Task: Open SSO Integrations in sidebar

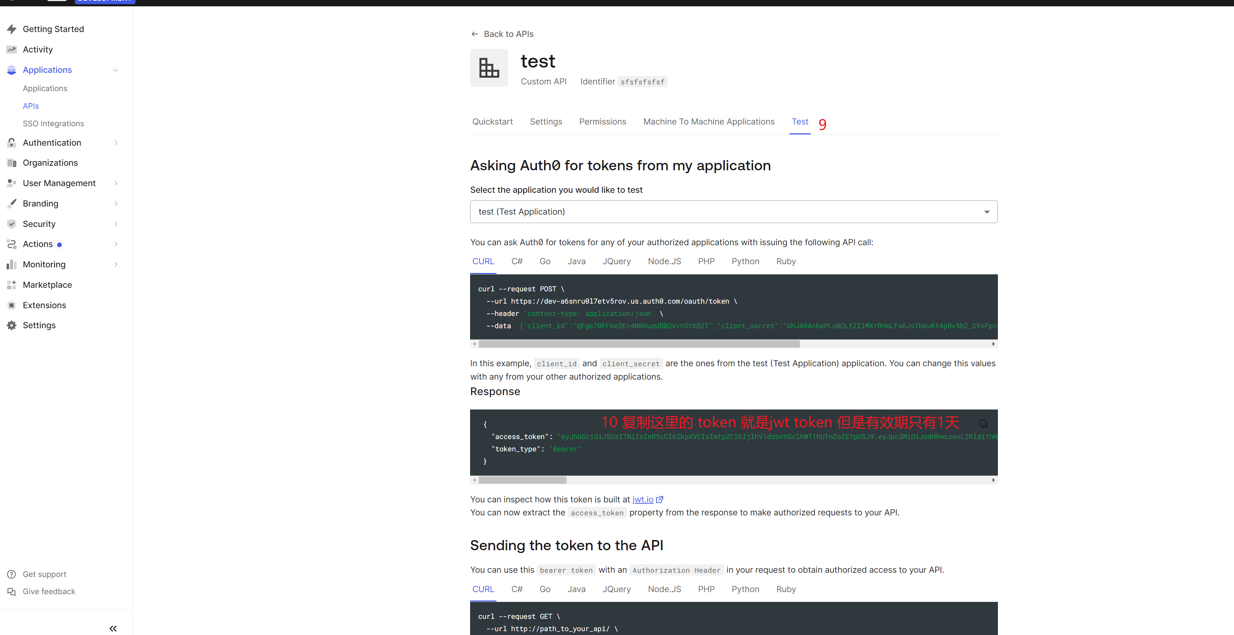Action: coord(53,123)
